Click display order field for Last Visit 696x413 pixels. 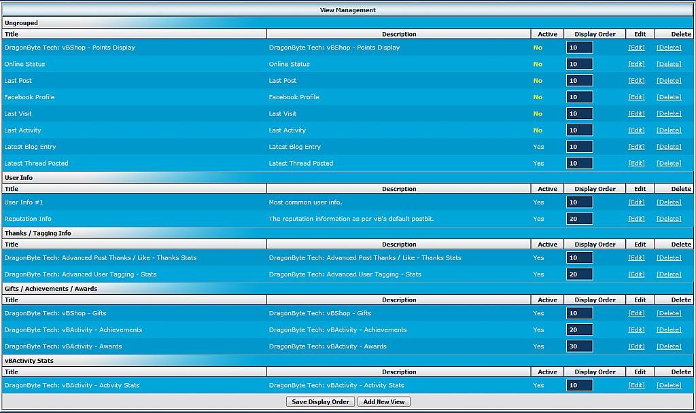579,113
